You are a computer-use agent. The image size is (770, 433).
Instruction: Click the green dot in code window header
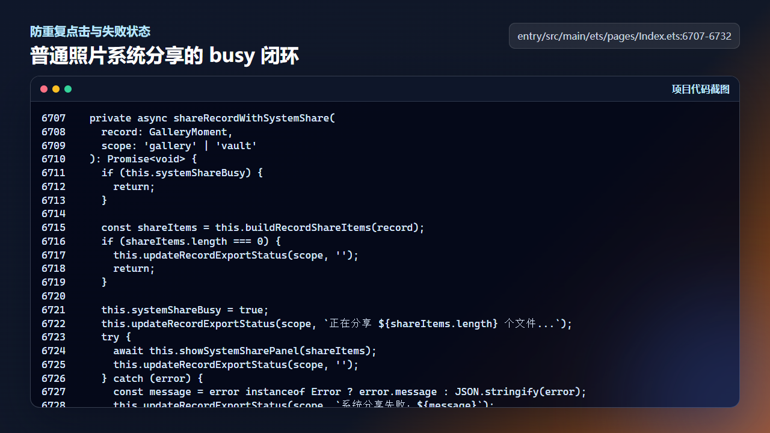tap(68, 89)
